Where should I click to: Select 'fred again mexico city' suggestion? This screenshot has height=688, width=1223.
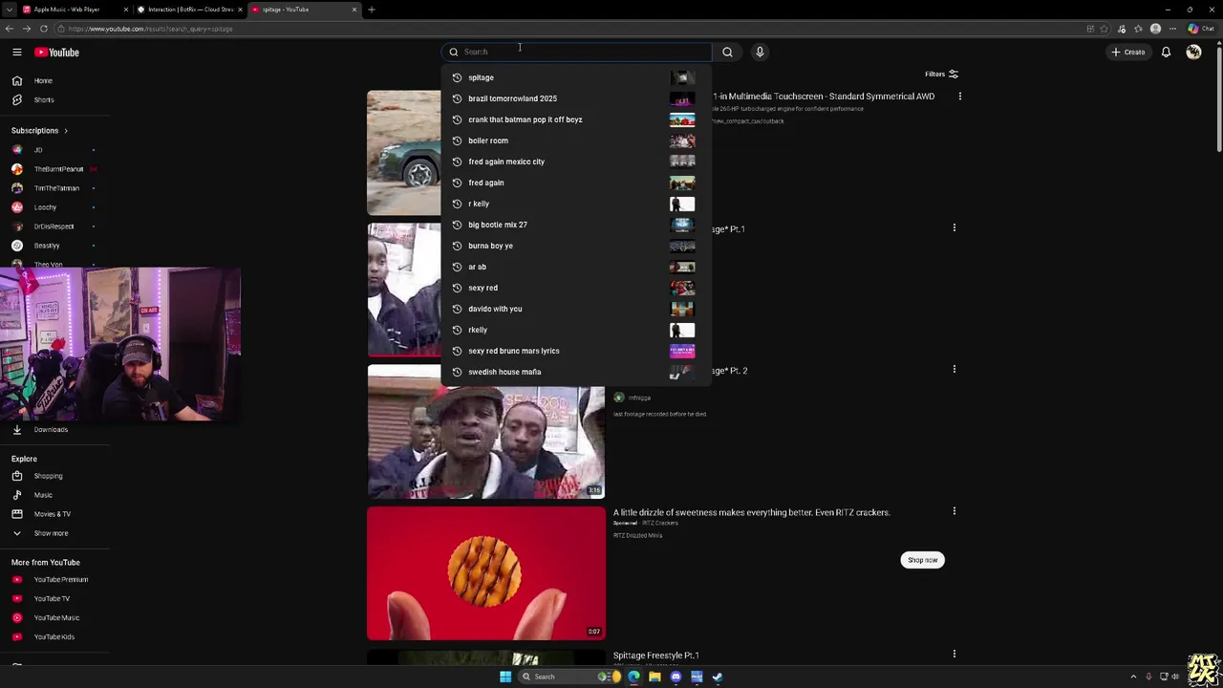click(x=576, y=161)
